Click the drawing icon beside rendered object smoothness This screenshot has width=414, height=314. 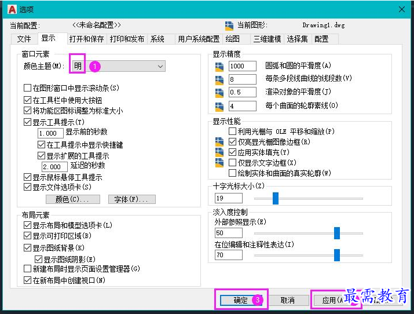219,93
